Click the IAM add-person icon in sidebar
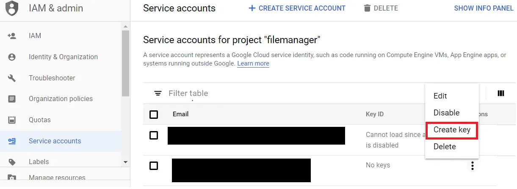The image size is (517, 189). tap(12, 36)
